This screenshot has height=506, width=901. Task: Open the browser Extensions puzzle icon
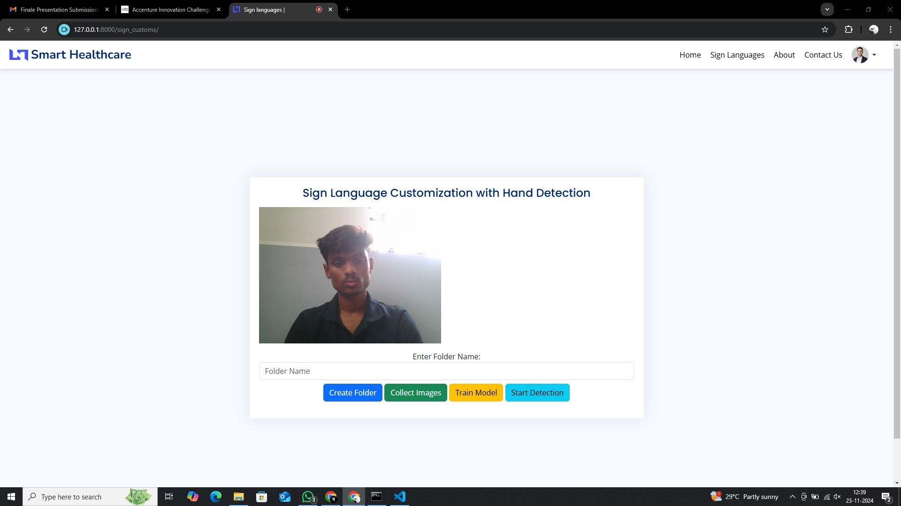pyautogui.click(x=848, y=30)
